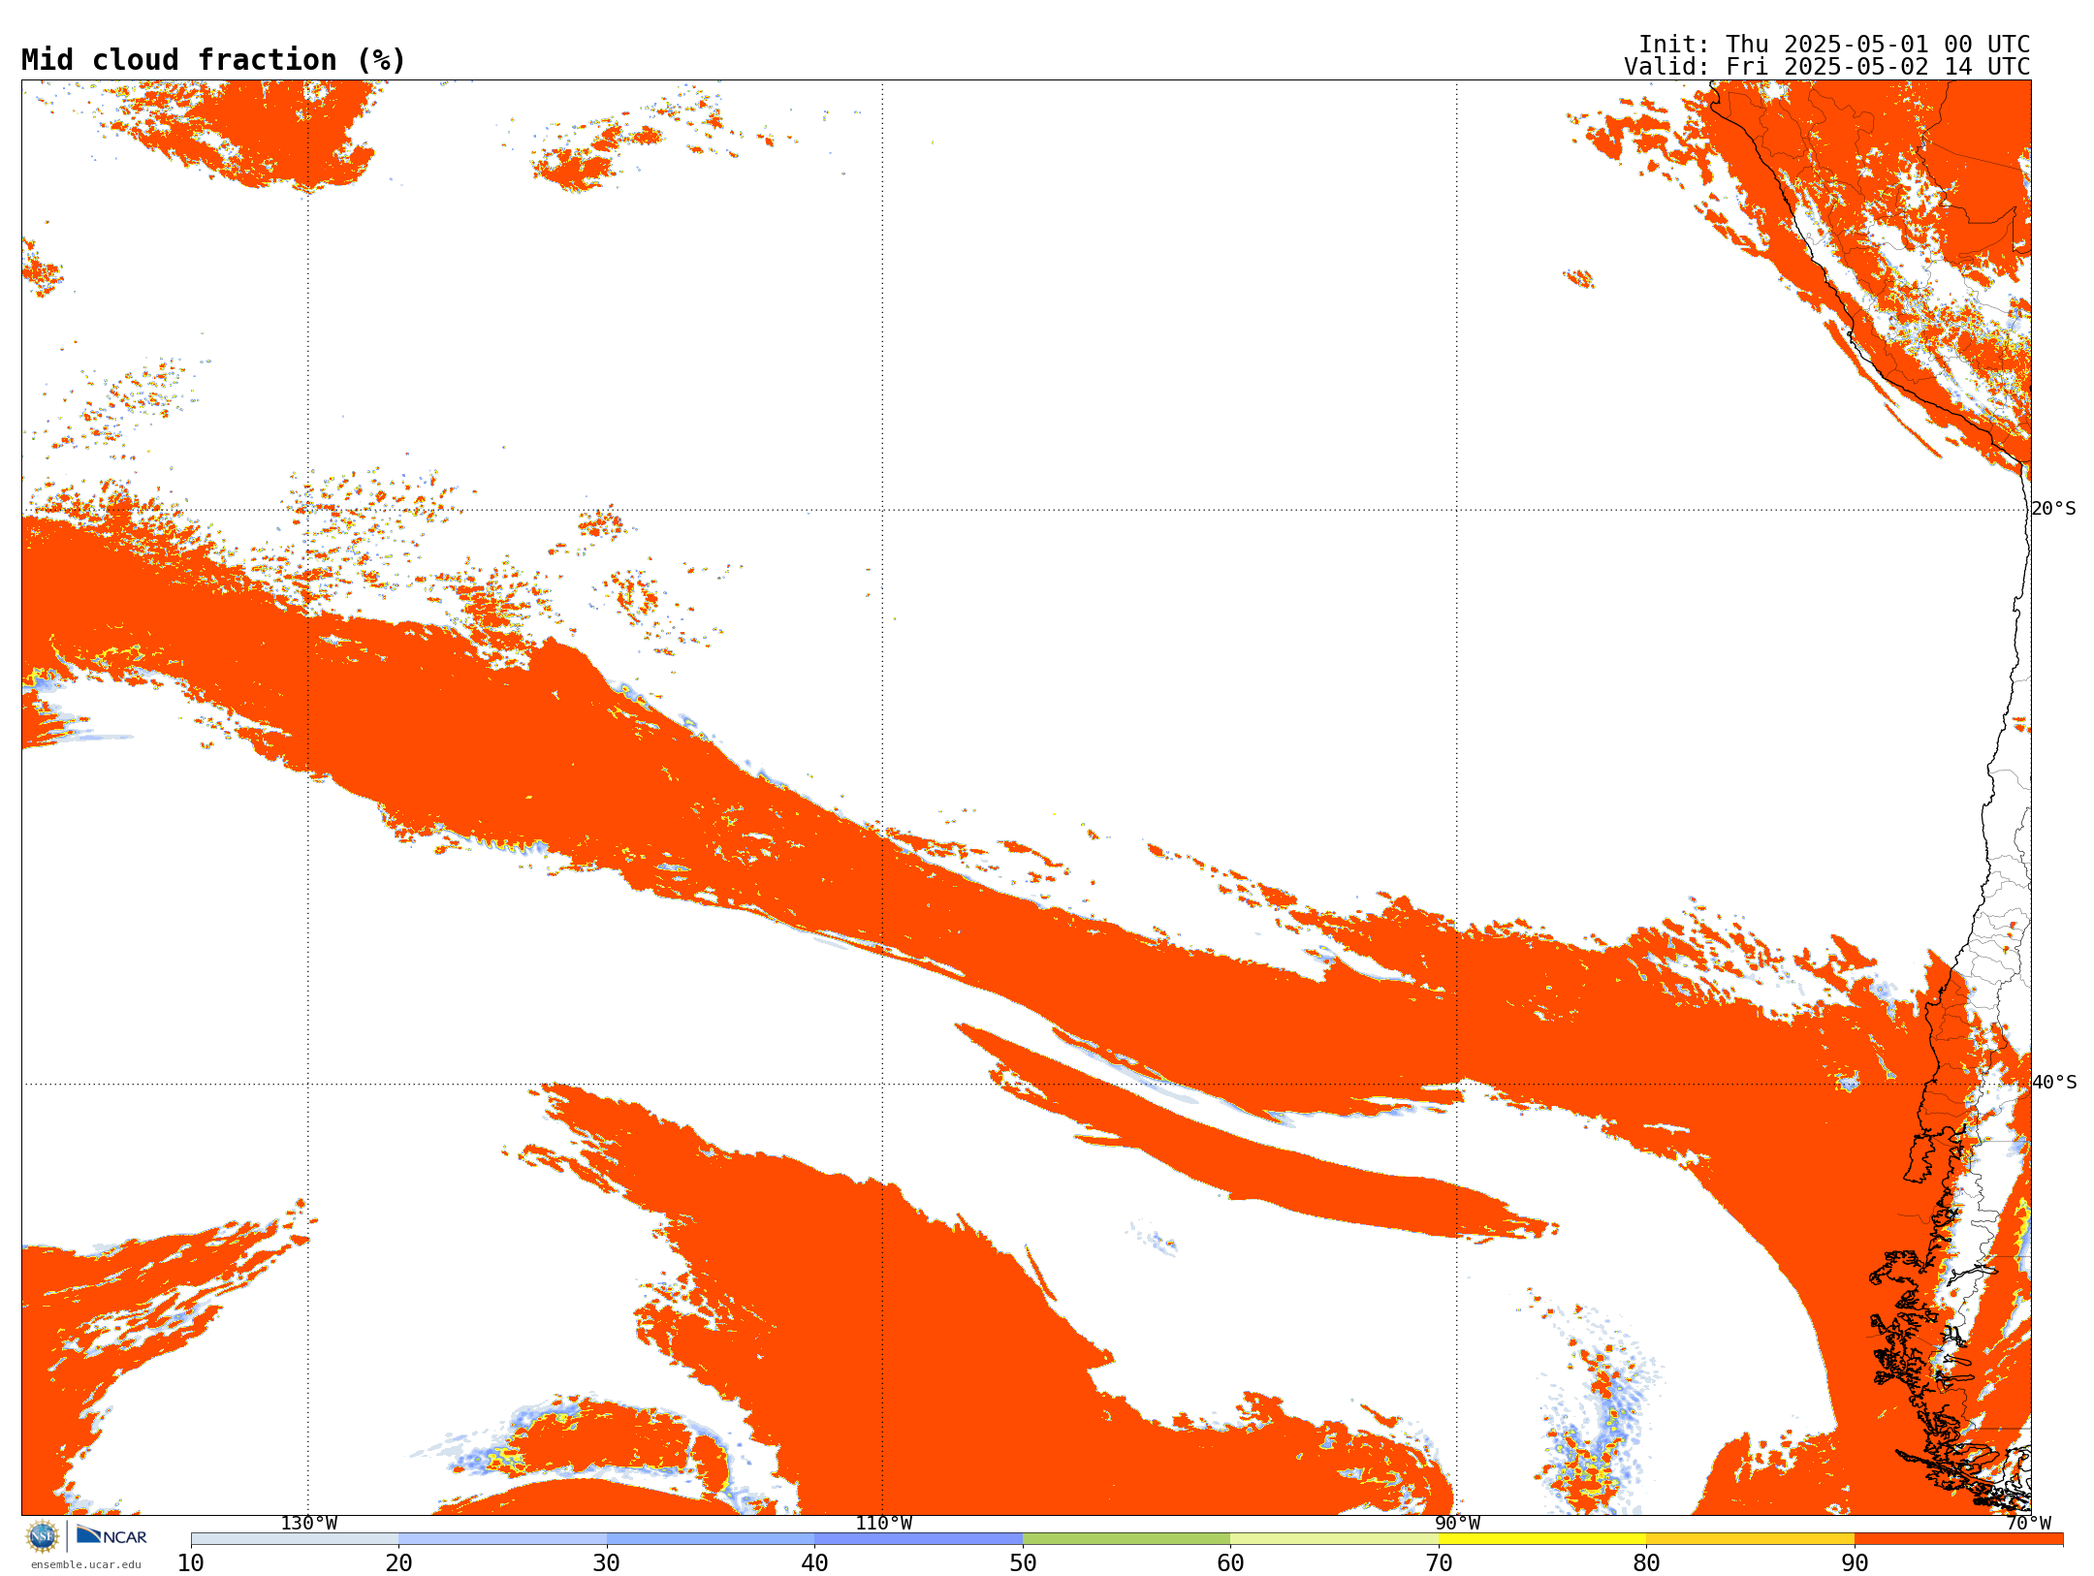Image resolution: width=2094 pixels, height=1576 pixels.
Task: Click the 70–80 yellow colorbar segment
Action: pyautogui.click(x=1542, y=1539)
